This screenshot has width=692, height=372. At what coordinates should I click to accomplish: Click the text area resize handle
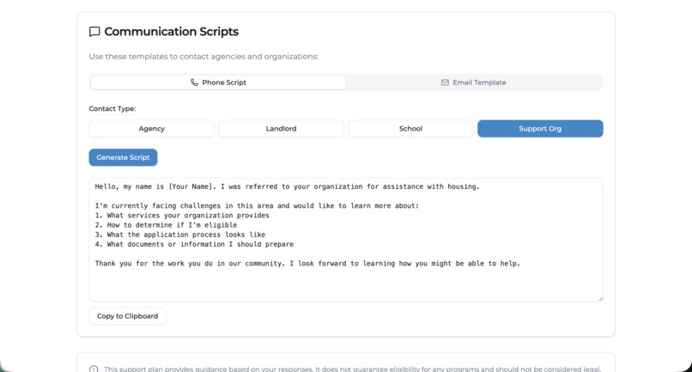[x=600, y=299]
